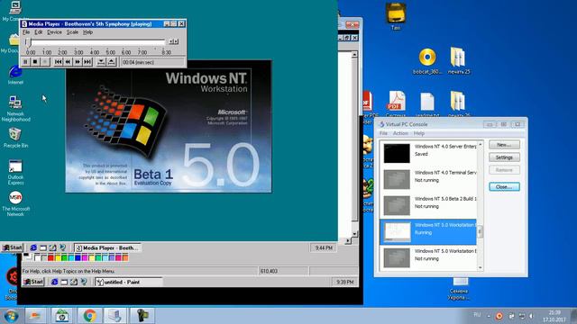
Task: Click Next Mark button in Media Player
Action: point(87,62)
